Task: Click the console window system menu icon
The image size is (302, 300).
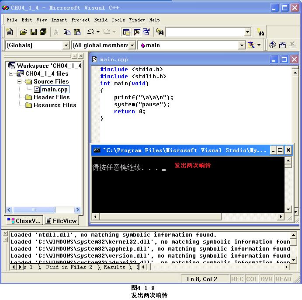Action: pyautogui.click(x=97, y=150)
